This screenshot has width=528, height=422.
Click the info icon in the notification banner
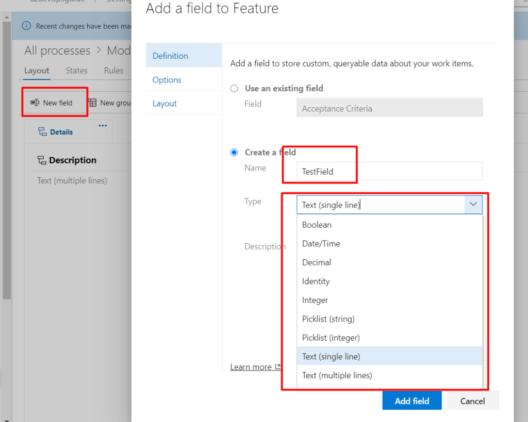[26, 25]
